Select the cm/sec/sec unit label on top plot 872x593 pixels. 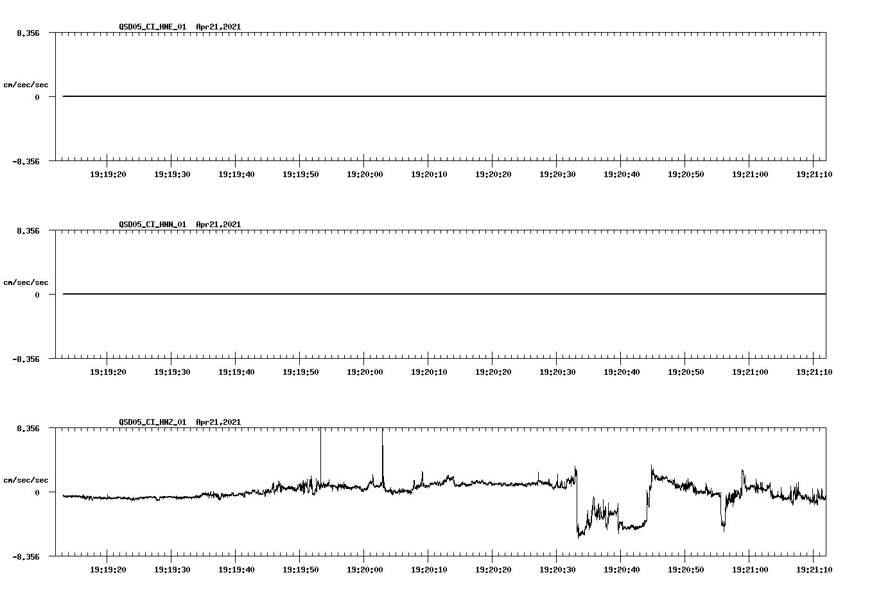click(x=26, y=84)
